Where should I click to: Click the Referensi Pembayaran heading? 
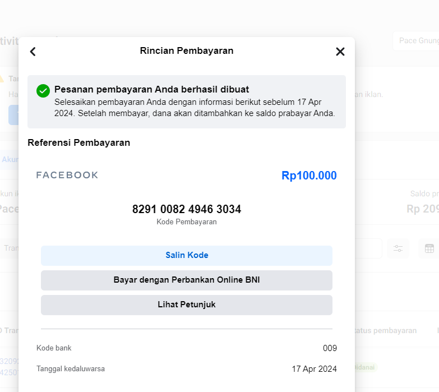click(x=78, y=142)
